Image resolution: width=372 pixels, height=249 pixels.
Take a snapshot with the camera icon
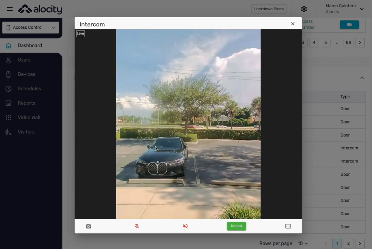pyautogui.click(x=88, y=226)
